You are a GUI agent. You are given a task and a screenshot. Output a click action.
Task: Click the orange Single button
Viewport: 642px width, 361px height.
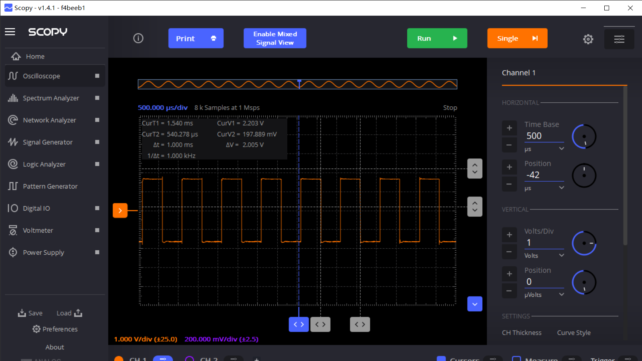click(517, 39)
